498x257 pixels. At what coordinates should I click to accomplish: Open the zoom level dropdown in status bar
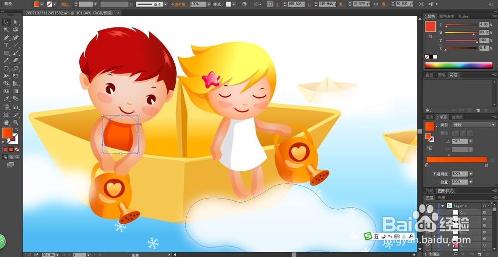pyautogui.click(x=57, y=255)
